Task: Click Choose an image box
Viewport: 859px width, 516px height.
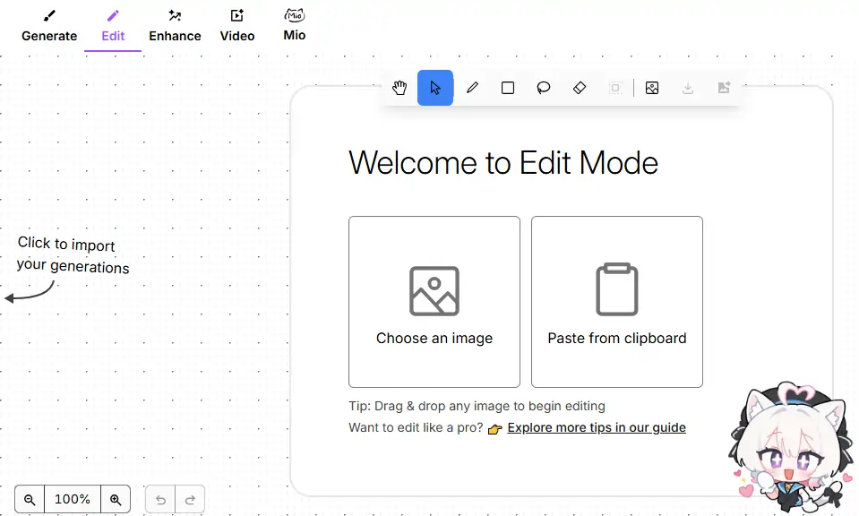Action: (x=434, y=302)
